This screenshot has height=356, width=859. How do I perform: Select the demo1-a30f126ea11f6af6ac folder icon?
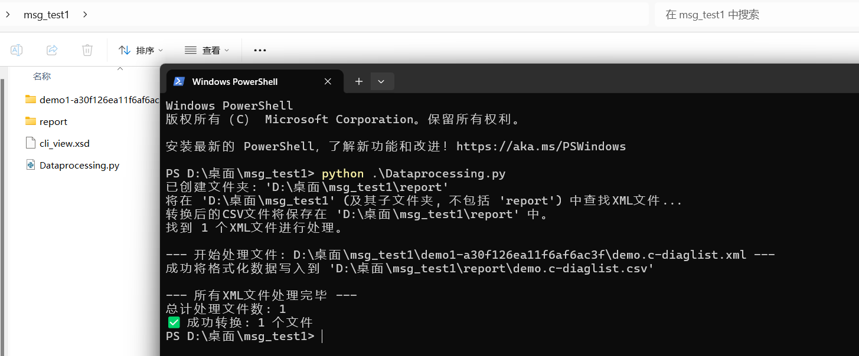pyautogui.click(x=31, y=100)
